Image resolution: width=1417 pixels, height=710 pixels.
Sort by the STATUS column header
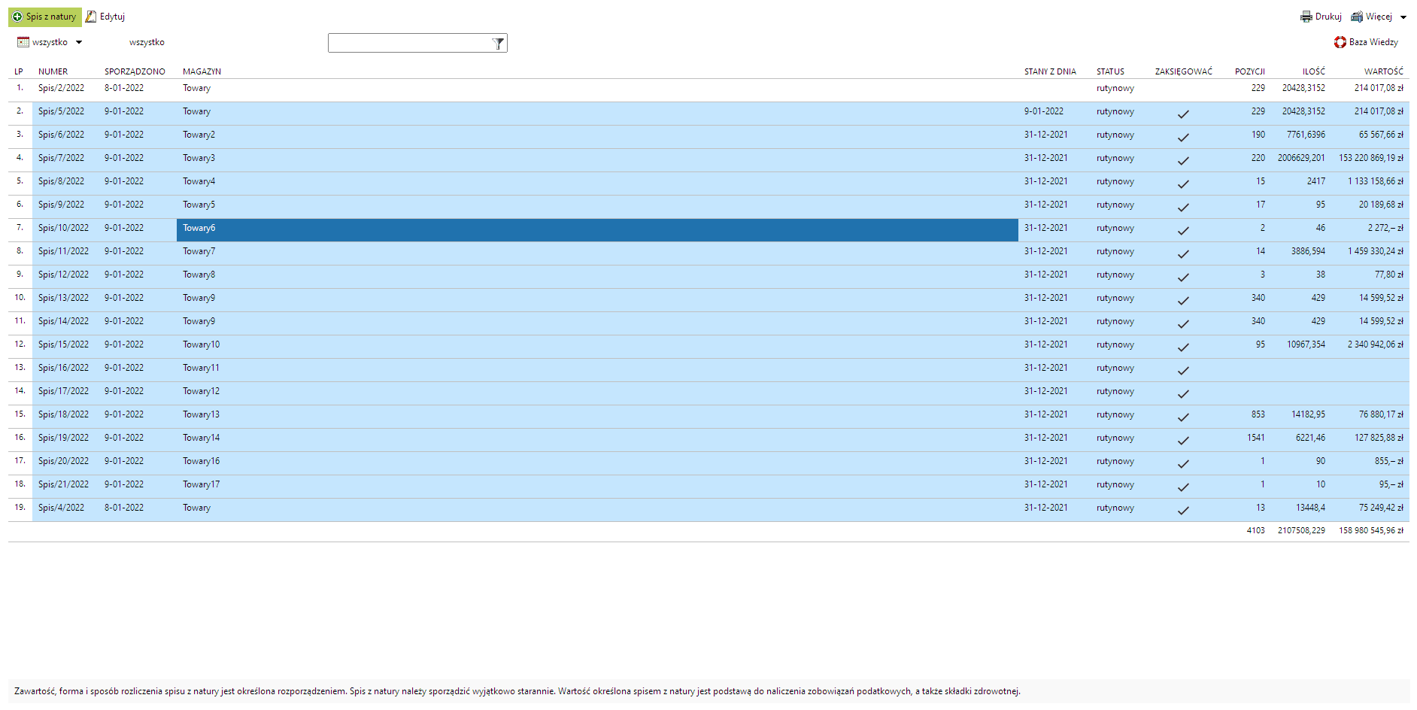coord(1110,71)
